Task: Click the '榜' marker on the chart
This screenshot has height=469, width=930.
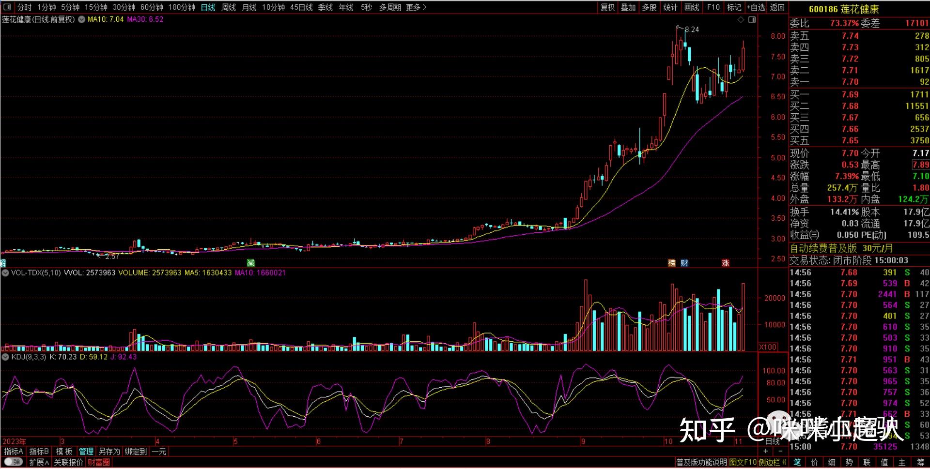Action: point(672,263)
